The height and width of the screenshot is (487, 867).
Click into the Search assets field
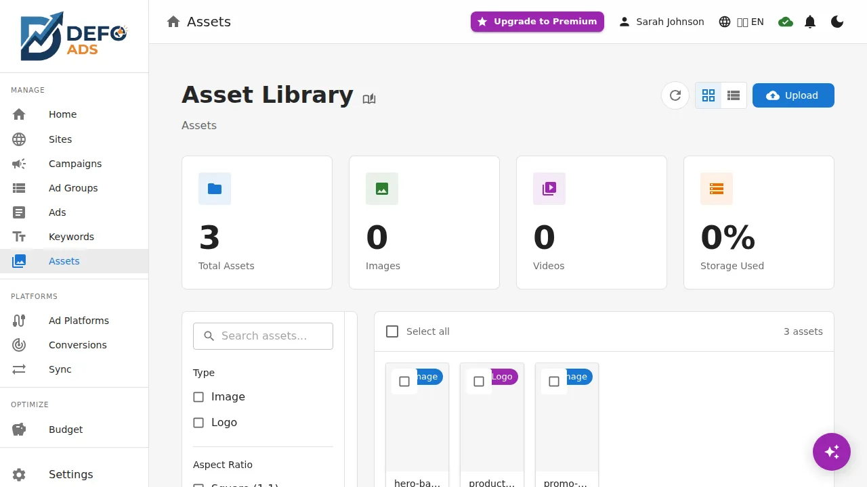tap(263, 336)
